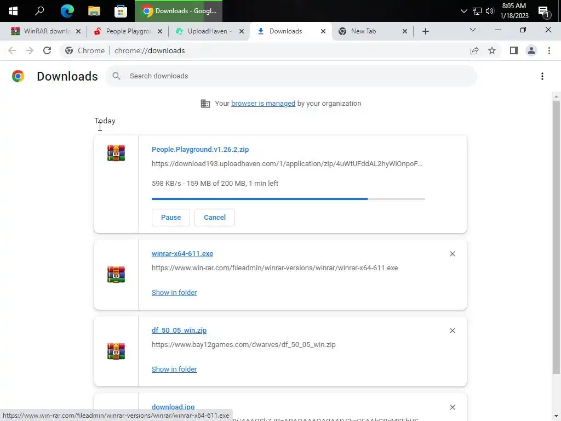Select the Downloads tab

point(290,31)
